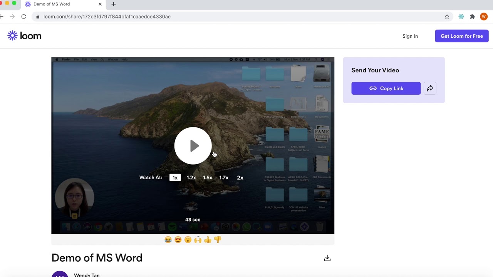React with the laughing-crying emoji
The height and width of the screenshot is (277, 493).
[x=168, y=240]
